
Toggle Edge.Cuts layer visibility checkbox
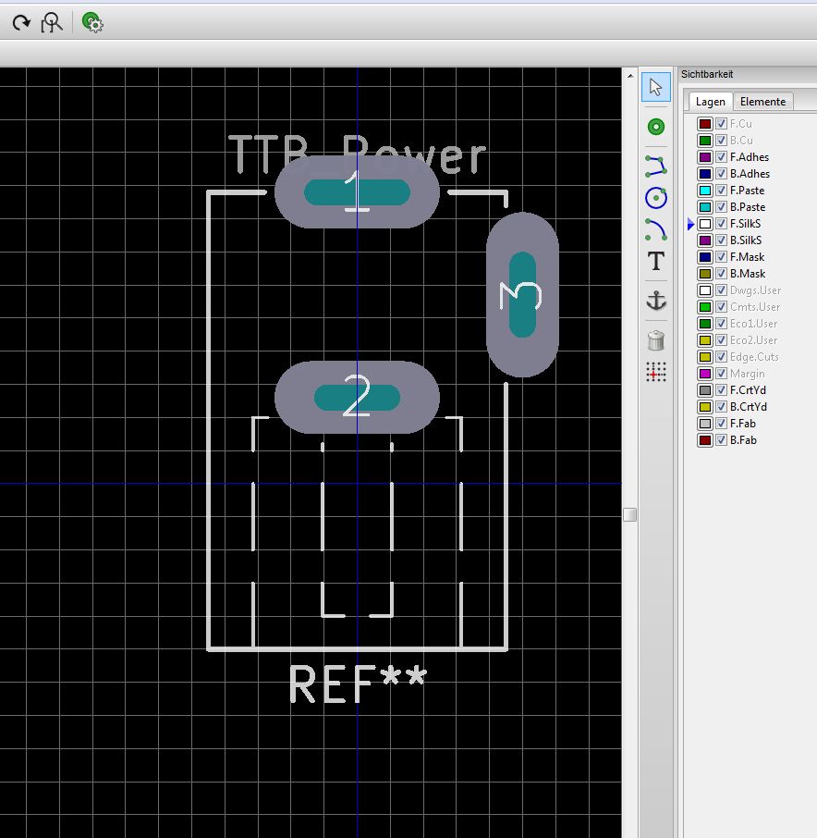click(721, 356)
